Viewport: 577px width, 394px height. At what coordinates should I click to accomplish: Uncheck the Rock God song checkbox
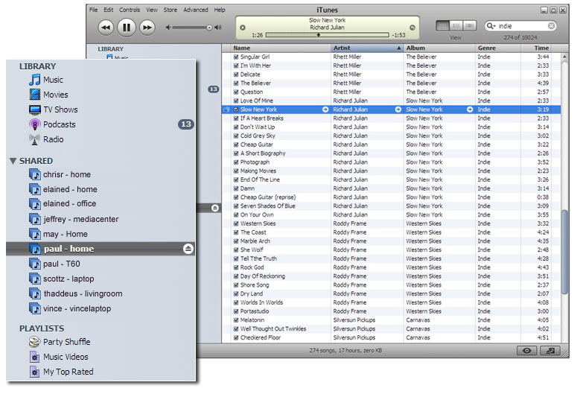click(x=236, y=267)
